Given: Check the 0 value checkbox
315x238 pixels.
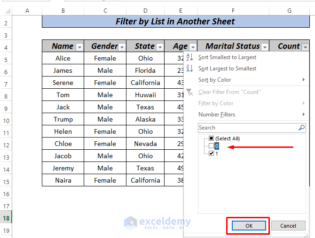Looking at the screenshot, I should [211, 146].
